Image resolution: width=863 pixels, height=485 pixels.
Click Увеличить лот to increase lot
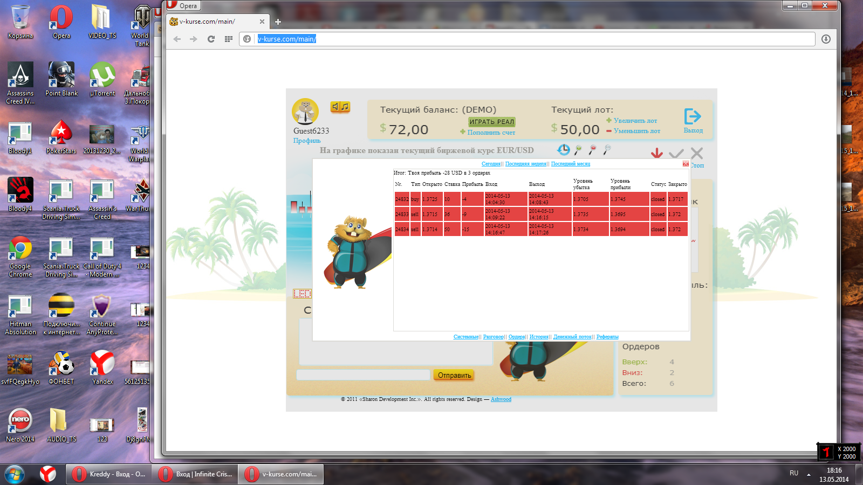[635, 121]
